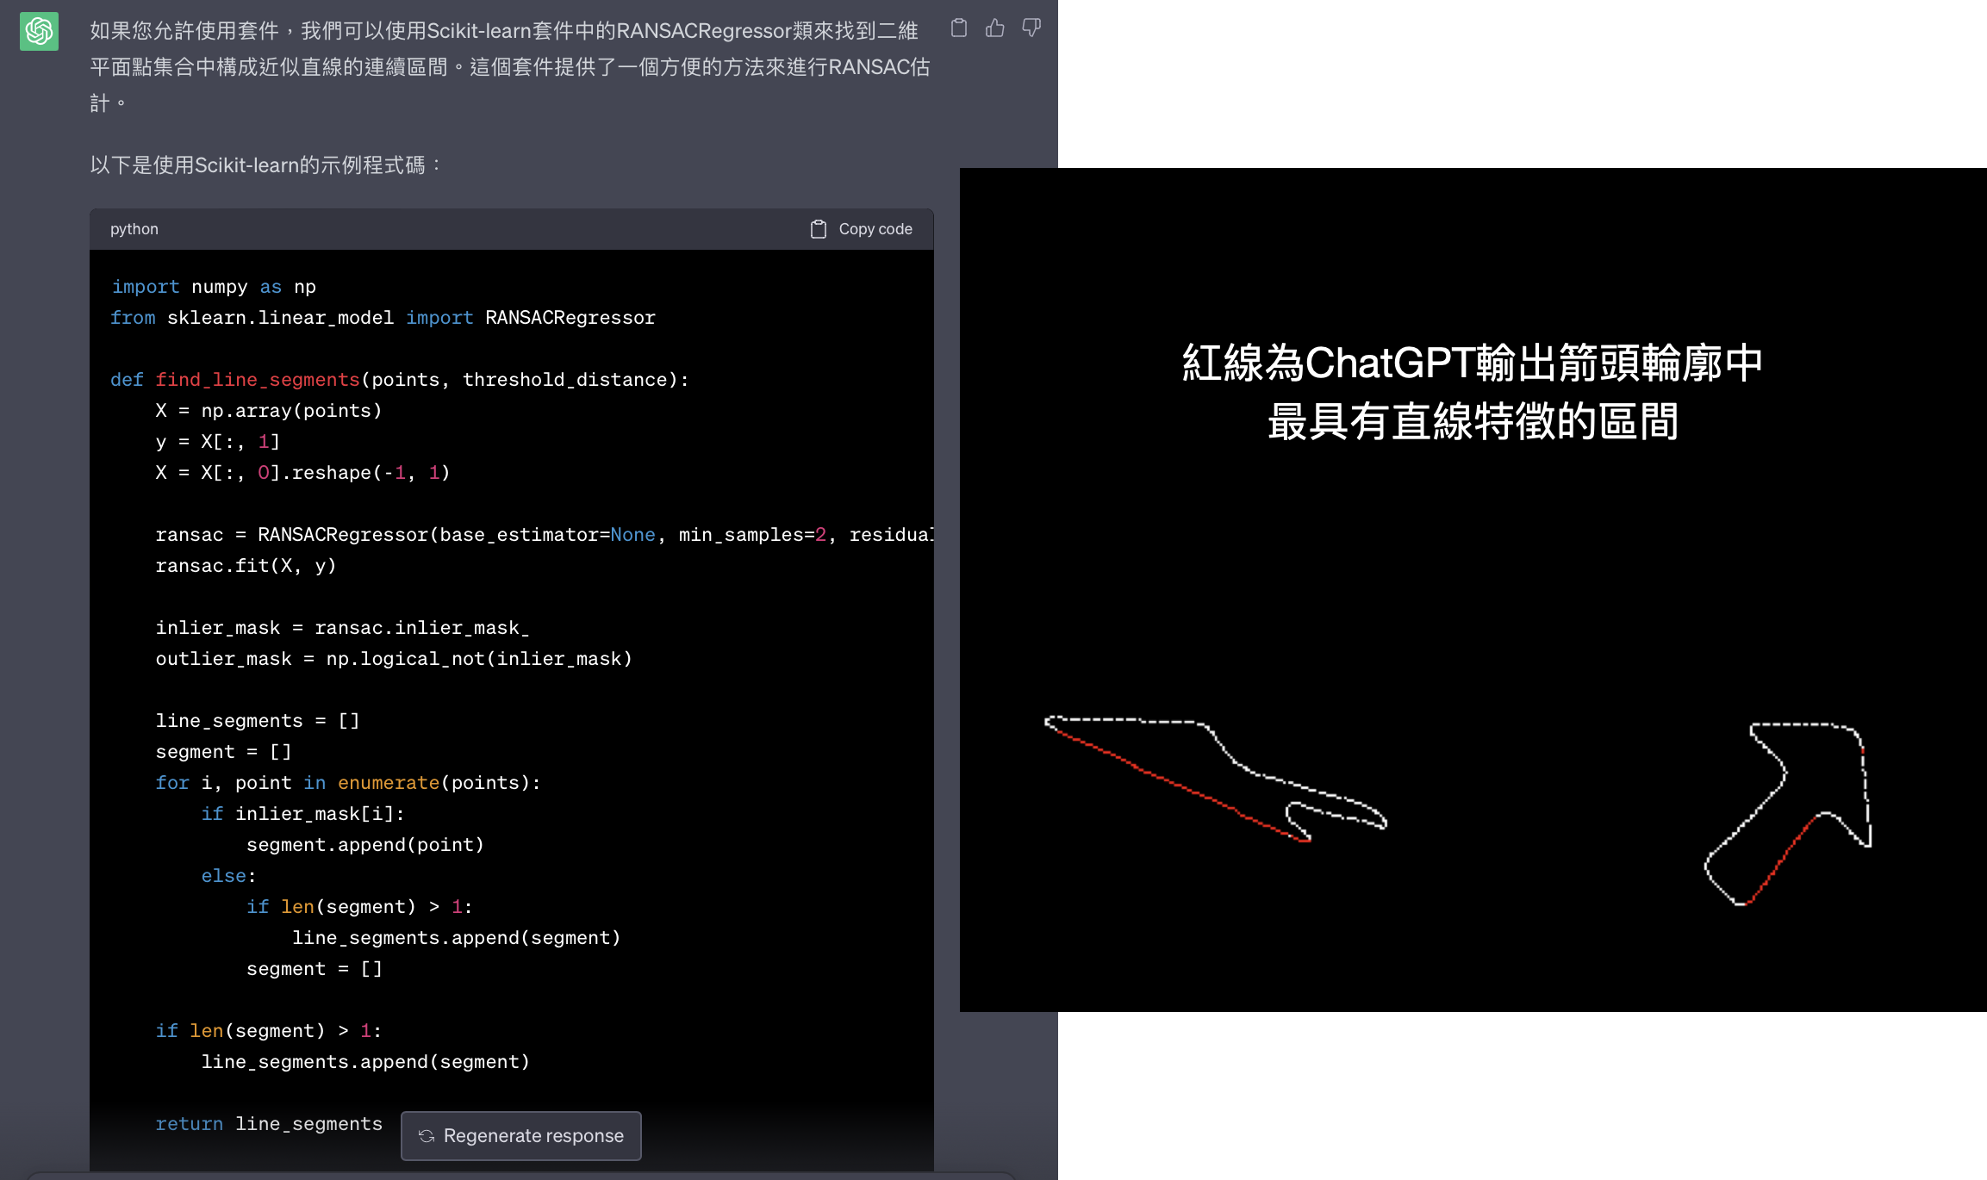Click the ransac.fit(X, y) code line
Screen dimensions: 1987x1180
[x=246, y=566]
